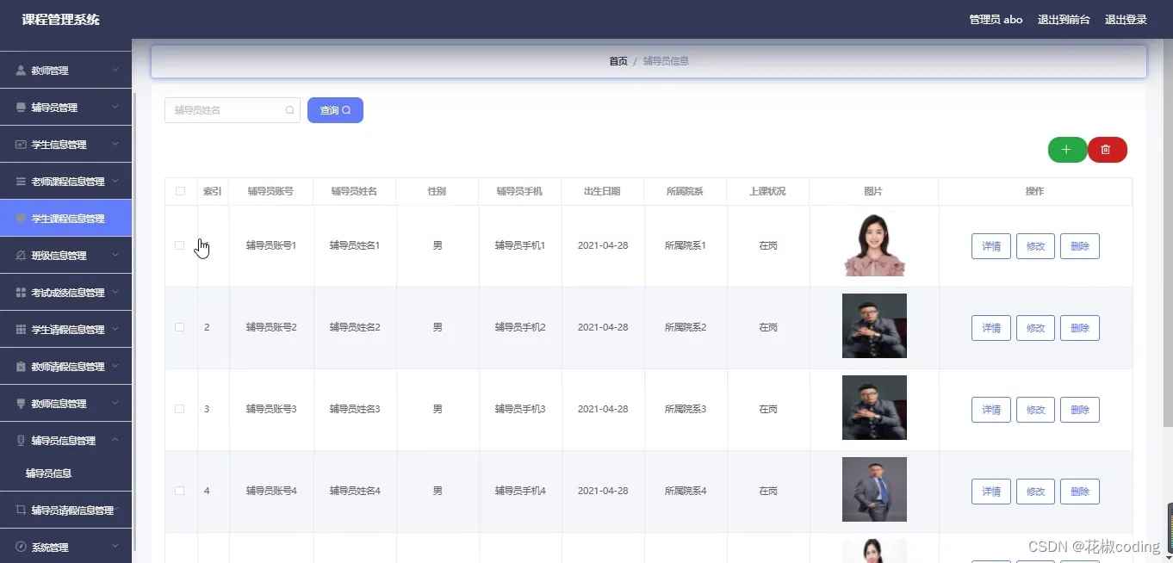This screenshot has width=1173, height=563.
Task: Open the photo in 辅导员账号1 row
Action: click(874, 244)
